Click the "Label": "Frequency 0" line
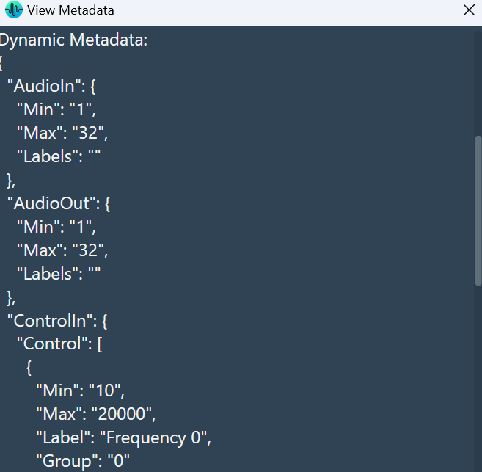482x472 pixels. click(123, 437)
